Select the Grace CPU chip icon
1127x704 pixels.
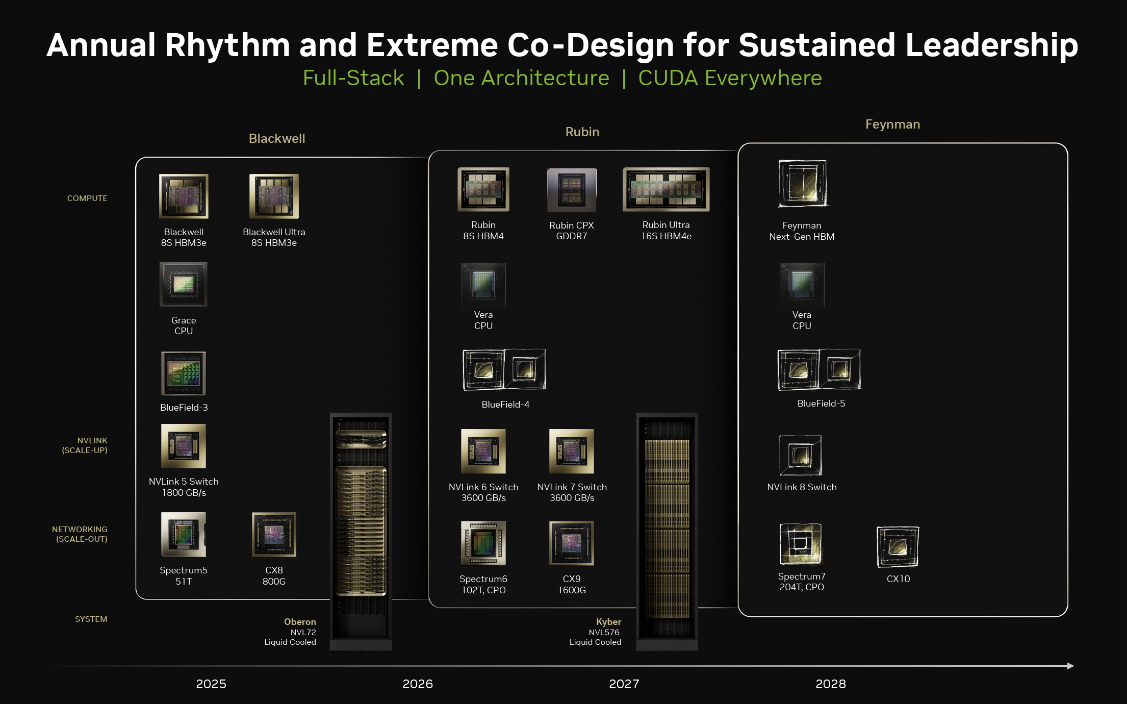coord(184,284)
